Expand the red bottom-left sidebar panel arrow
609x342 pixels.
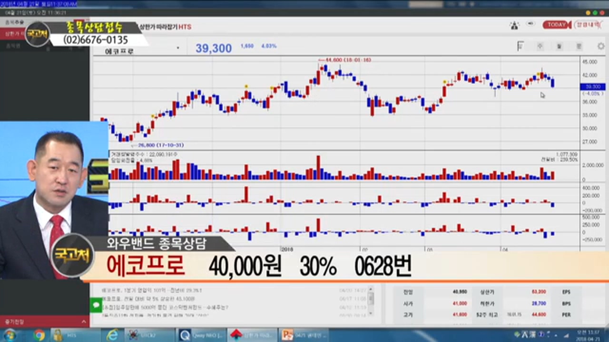tap(84, 322)
